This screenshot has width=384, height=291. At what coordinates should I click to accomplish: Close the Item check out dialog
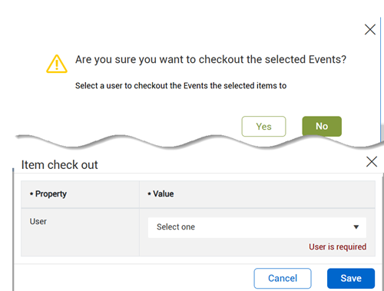click(x=372, y=162)
